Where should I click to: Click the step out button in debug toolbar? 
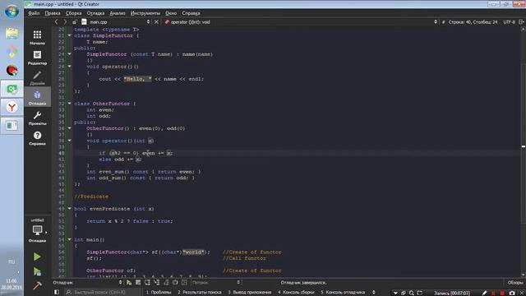pyautogui.click(x=166, y=283)
